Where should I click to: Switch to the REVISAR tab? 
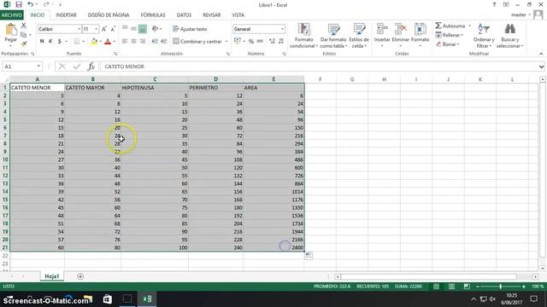pyautogui.click(x=211, y=15)
